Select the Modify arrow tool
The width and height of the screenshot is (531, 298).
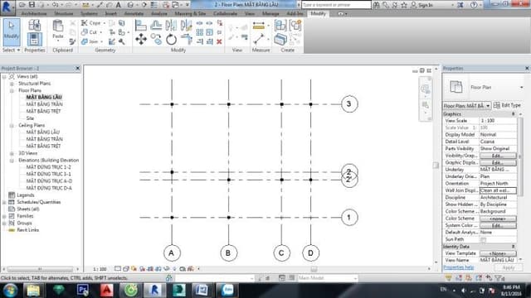point(12,32)
